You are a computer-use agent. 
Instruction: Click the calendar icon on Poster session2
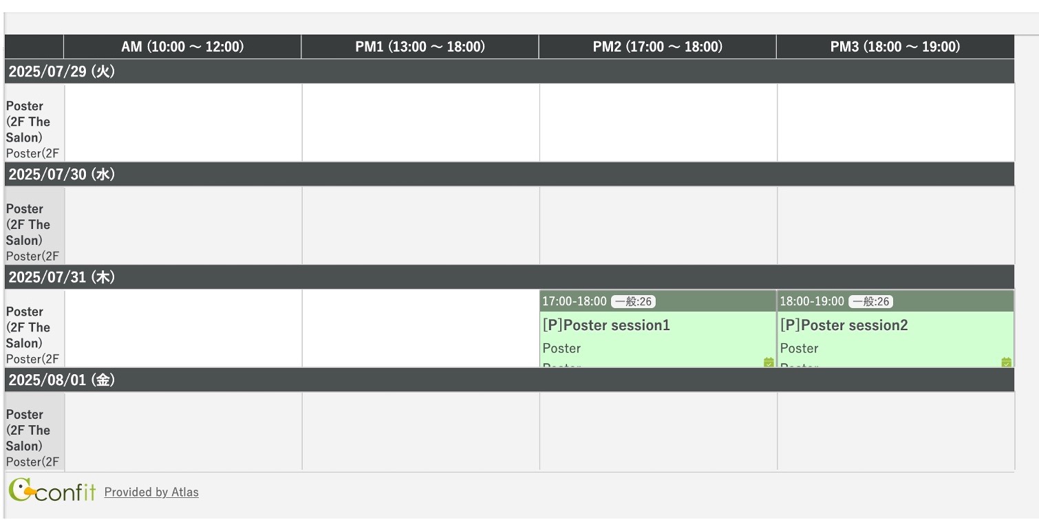click(x=1006, y=362)
